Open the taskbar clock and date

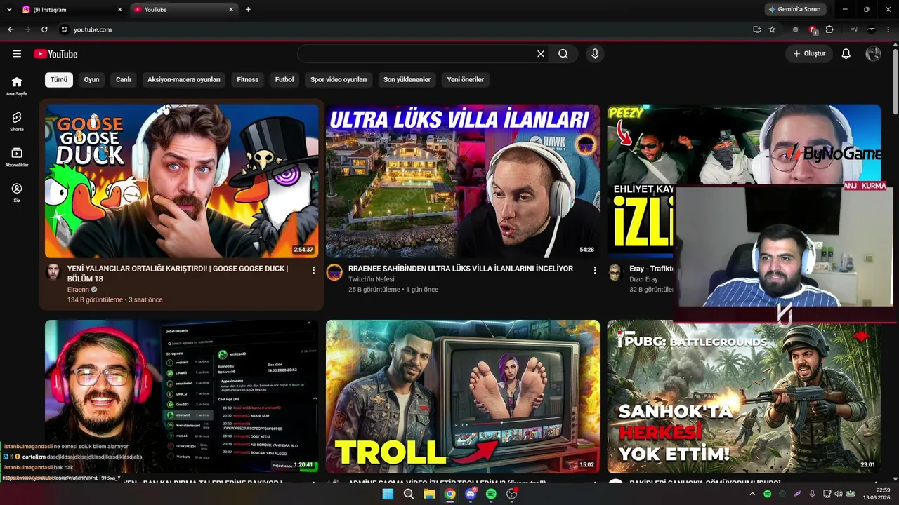878,494
